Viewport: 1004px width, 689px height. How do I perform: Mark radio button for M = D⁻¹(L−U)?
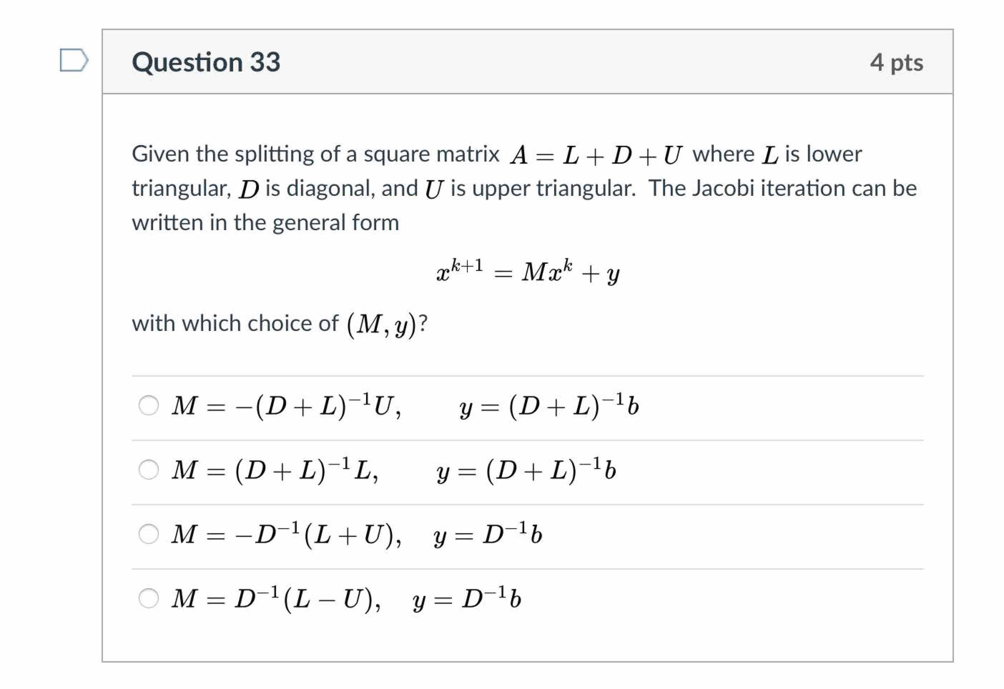click(149, 598)
